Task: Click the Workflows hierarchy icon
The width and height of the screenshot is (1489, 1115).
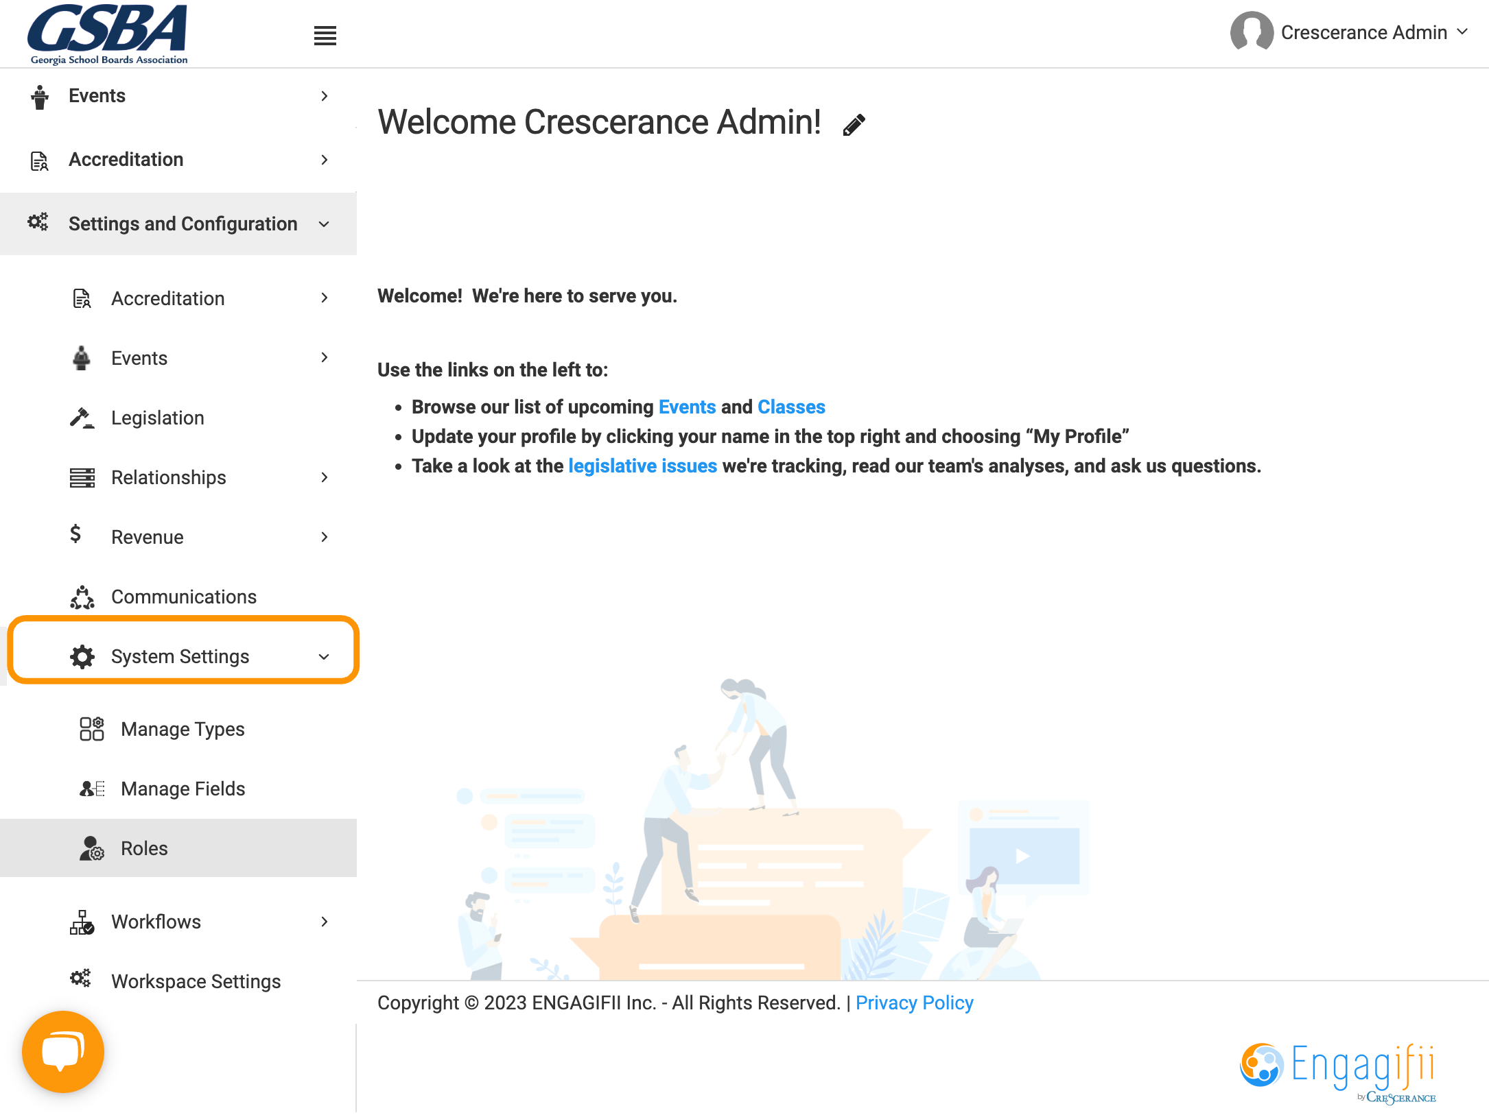Action: pyautogui.click(x=82, y=922)
